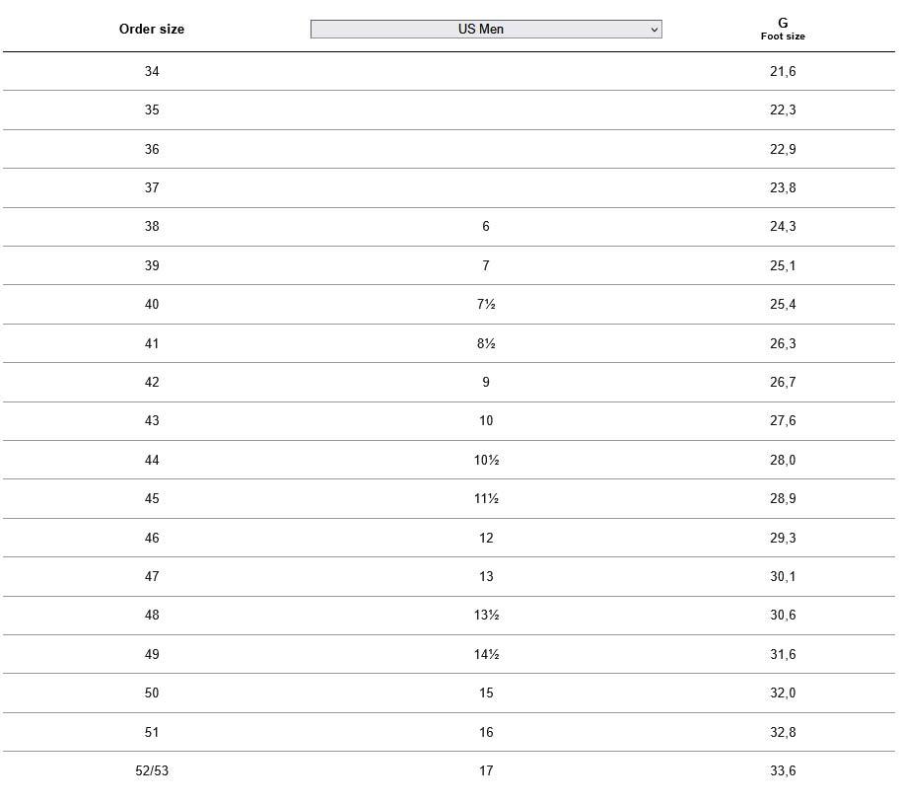Click the Order size column header
Image resolution: width=900 pixels, height=802 pixels.
(x=152, y=30)
